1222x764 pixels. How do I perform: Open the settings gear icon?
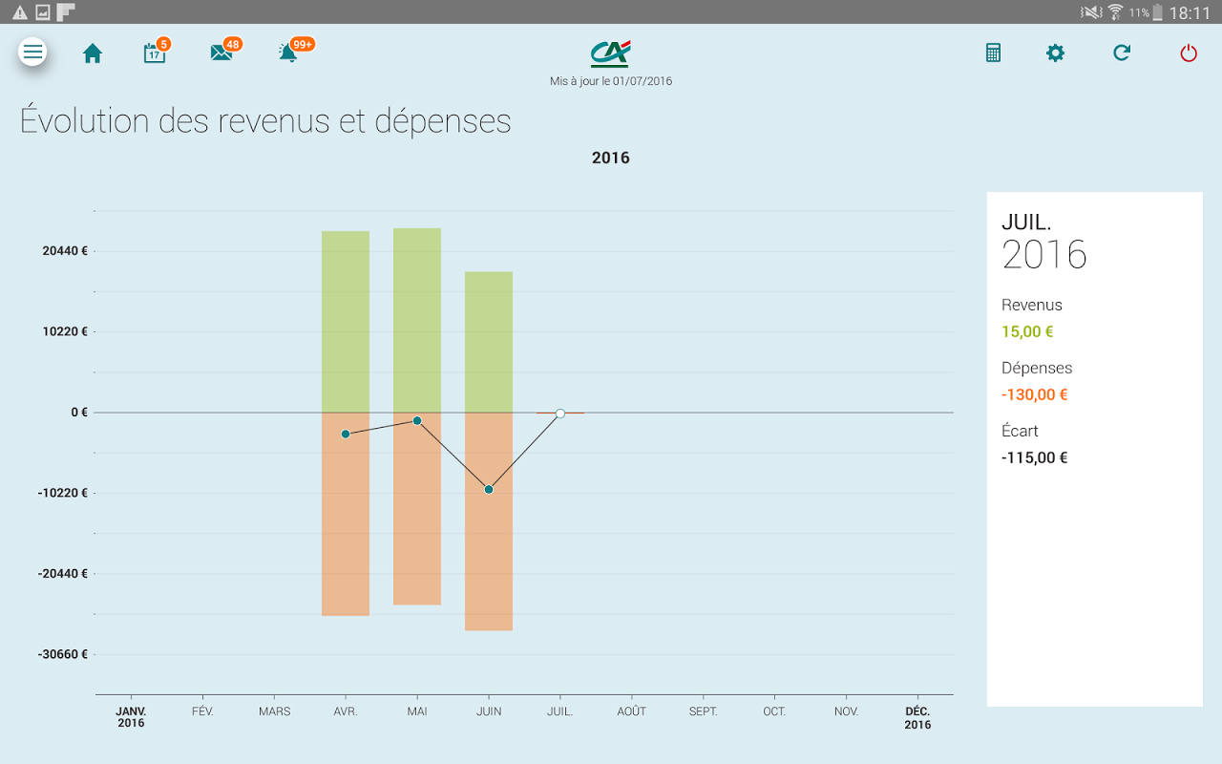[x=1055, y=53]
